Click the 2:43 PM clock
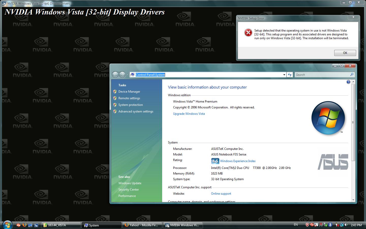Screen dimensions: 366x229 (x=356, y=225)
